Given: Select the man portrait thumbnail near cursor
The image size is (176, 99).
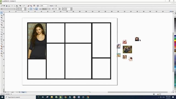Looking at the screenshot, I should (137, 39).
